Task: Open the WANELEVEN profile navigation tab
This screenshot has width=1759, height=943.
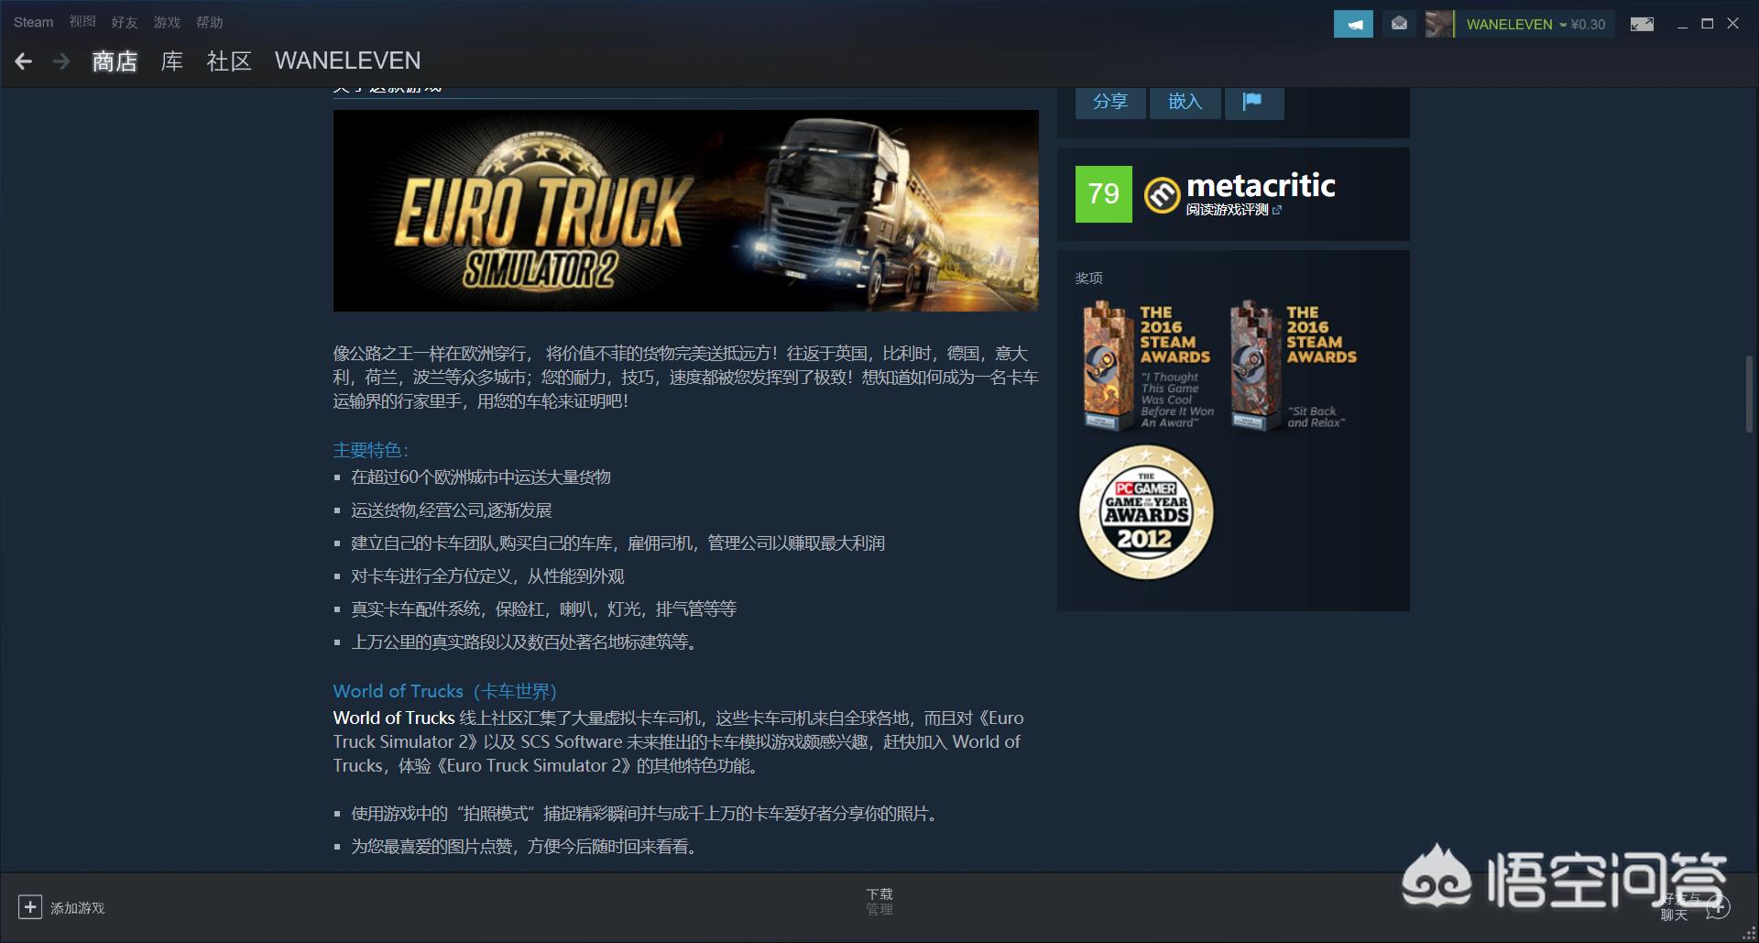Action: click(348, 60)
